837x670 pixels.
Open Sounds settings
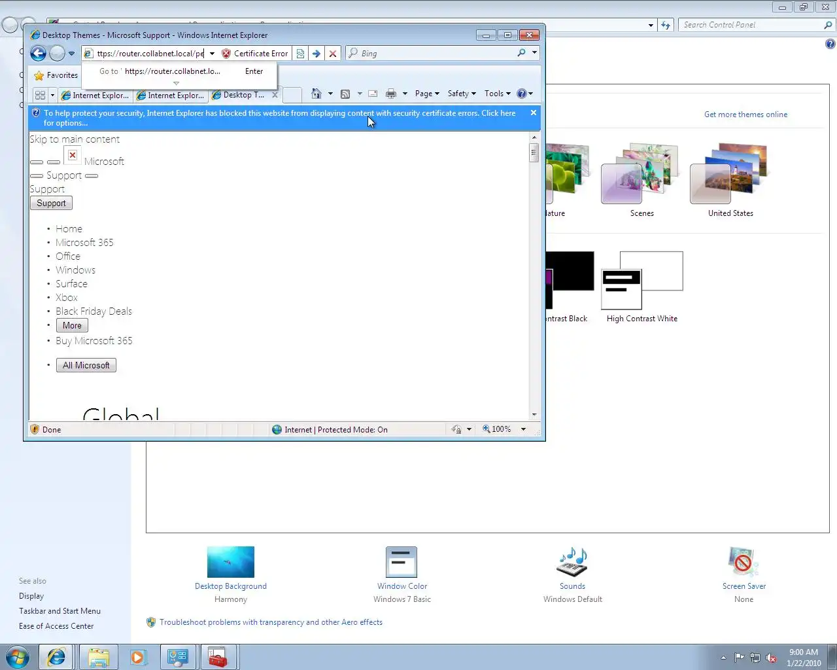(572, 574)
